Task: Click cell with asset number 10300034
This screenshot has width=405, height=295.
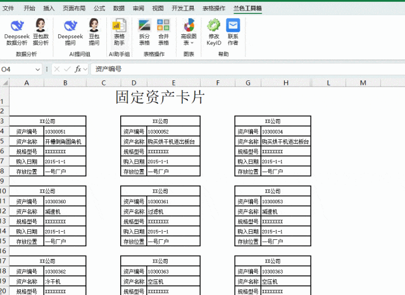Action: coord(285,132)
